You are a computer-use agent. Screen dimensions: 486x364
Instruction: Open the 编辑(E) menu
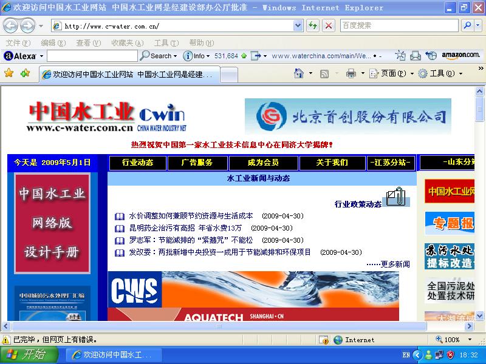[x=53, y=43]
